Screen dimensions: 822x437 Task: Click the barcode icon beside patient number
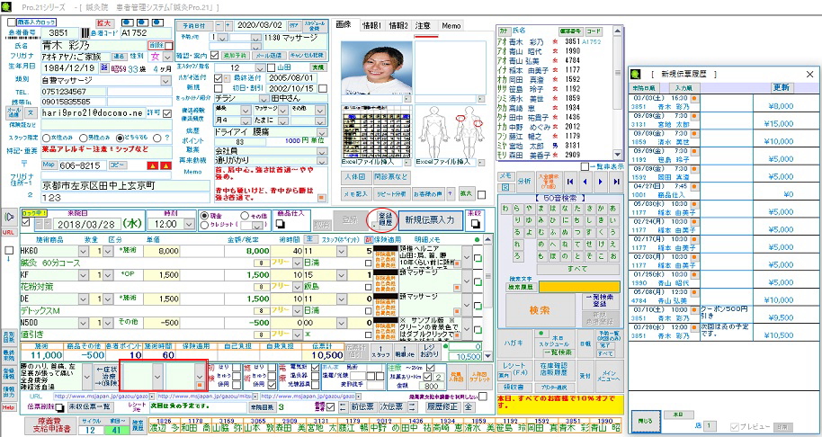pyautogui.click(x=85, y=33)
